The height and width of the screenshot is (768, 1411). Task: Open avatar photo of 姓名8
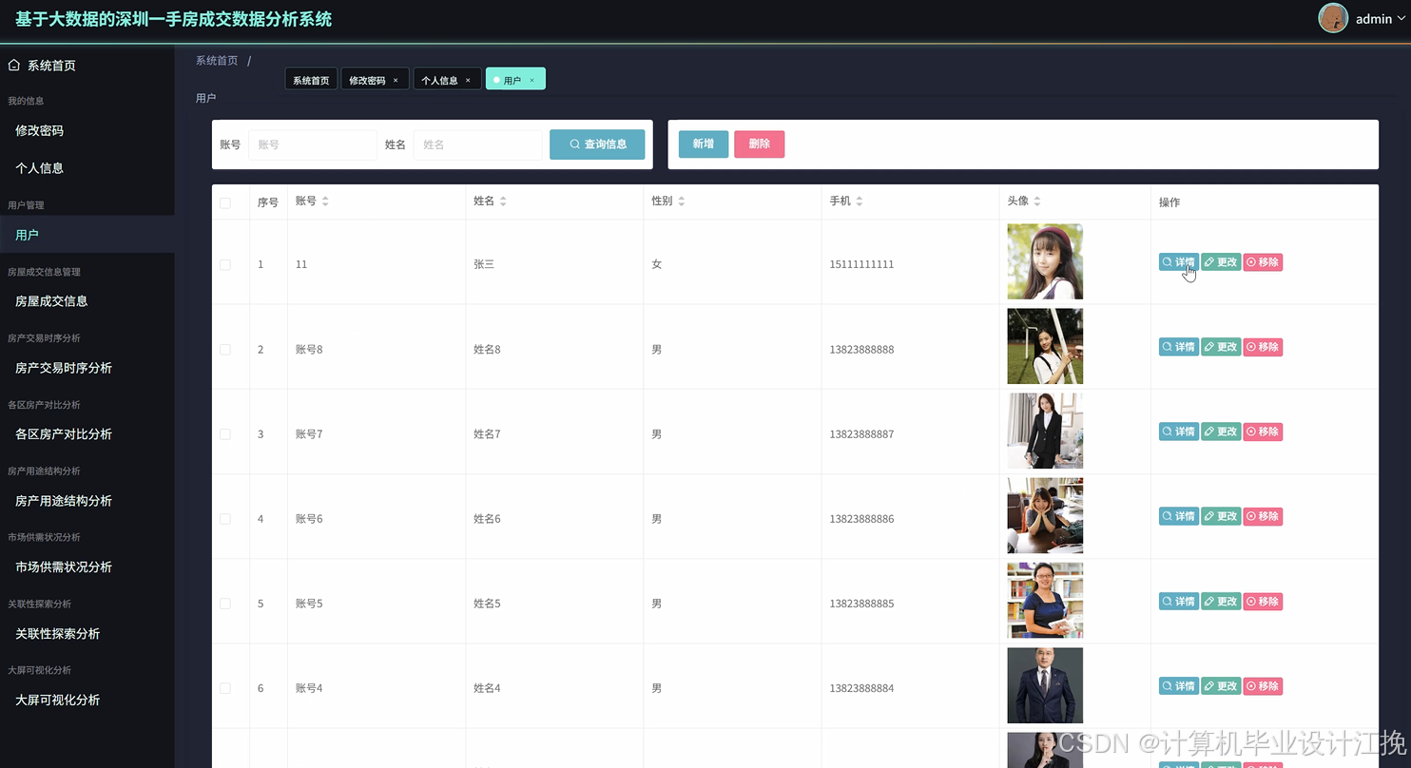[1045, 346]
